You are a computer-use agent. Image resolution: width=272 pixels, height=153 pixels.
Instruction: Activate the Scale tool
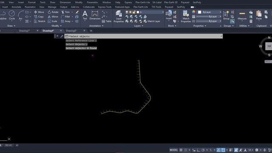[x=52, y=21]
